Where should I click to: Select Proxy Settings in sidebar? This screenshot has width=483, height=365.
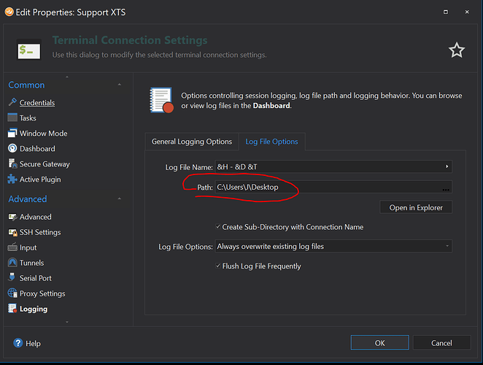42,293
